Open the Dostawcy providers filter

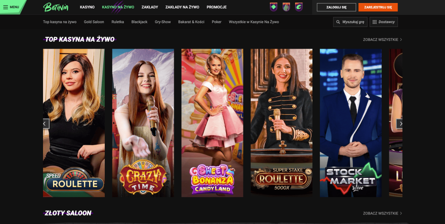(384, 22)
